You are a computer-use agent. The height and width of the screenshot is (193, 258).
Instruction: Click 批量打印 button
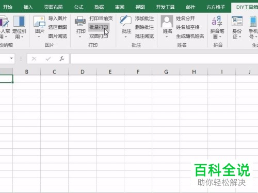(x=99, y=27)
